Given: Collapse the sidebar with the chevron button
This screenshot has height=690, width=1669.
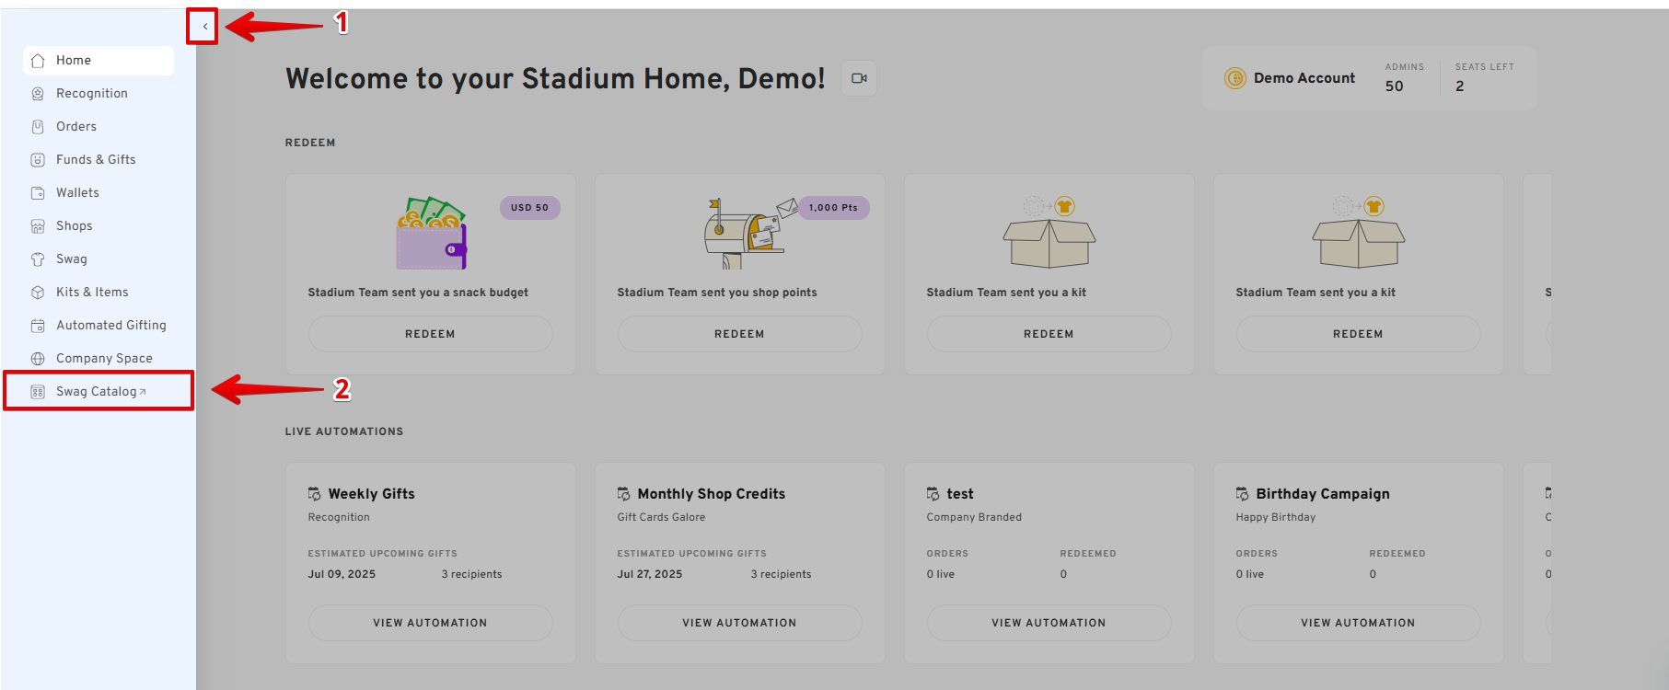Looking at the screenshot, I should tap(204, 27).
